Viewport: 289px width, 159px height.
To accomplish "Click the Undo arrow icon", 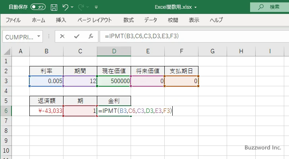I will coord(66,7).
